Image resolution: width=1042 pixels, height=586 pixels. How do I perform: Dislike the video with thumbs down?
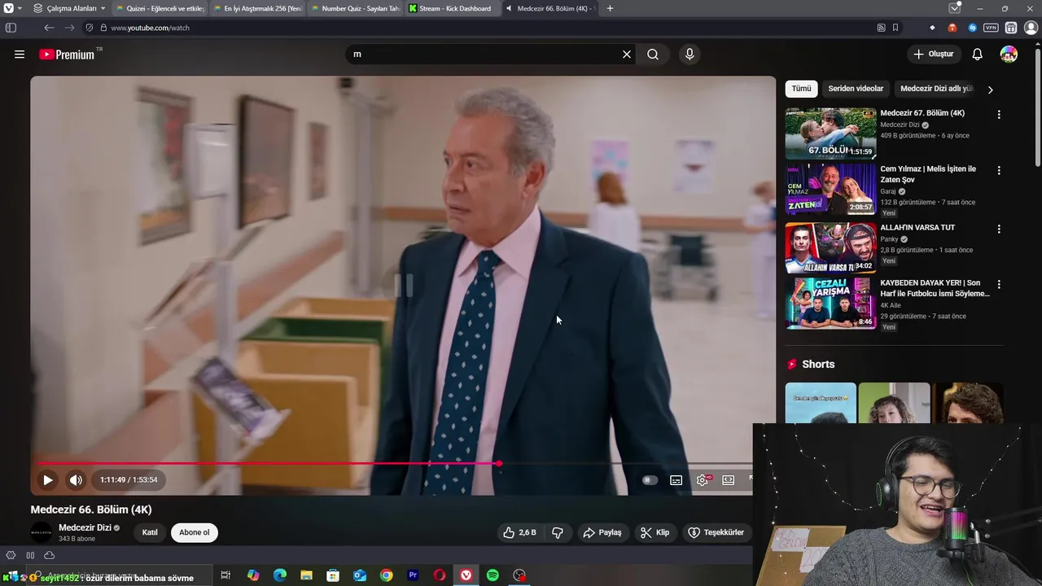558,532
